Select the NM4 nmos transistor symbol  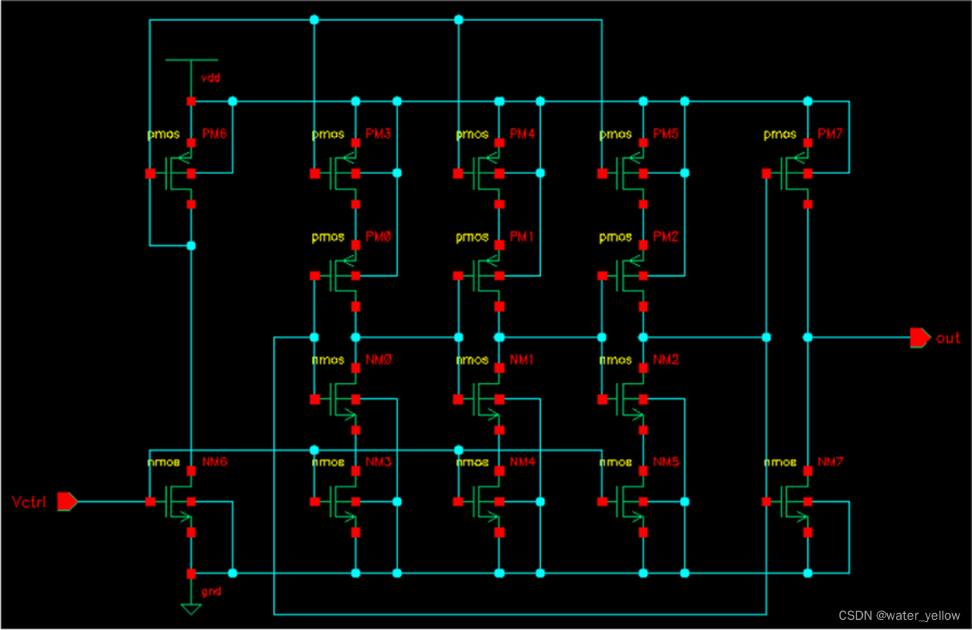[482, 502]
